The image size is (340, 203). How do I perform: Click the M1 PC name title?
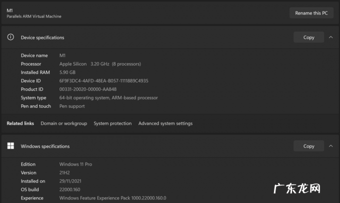[9, 10]
